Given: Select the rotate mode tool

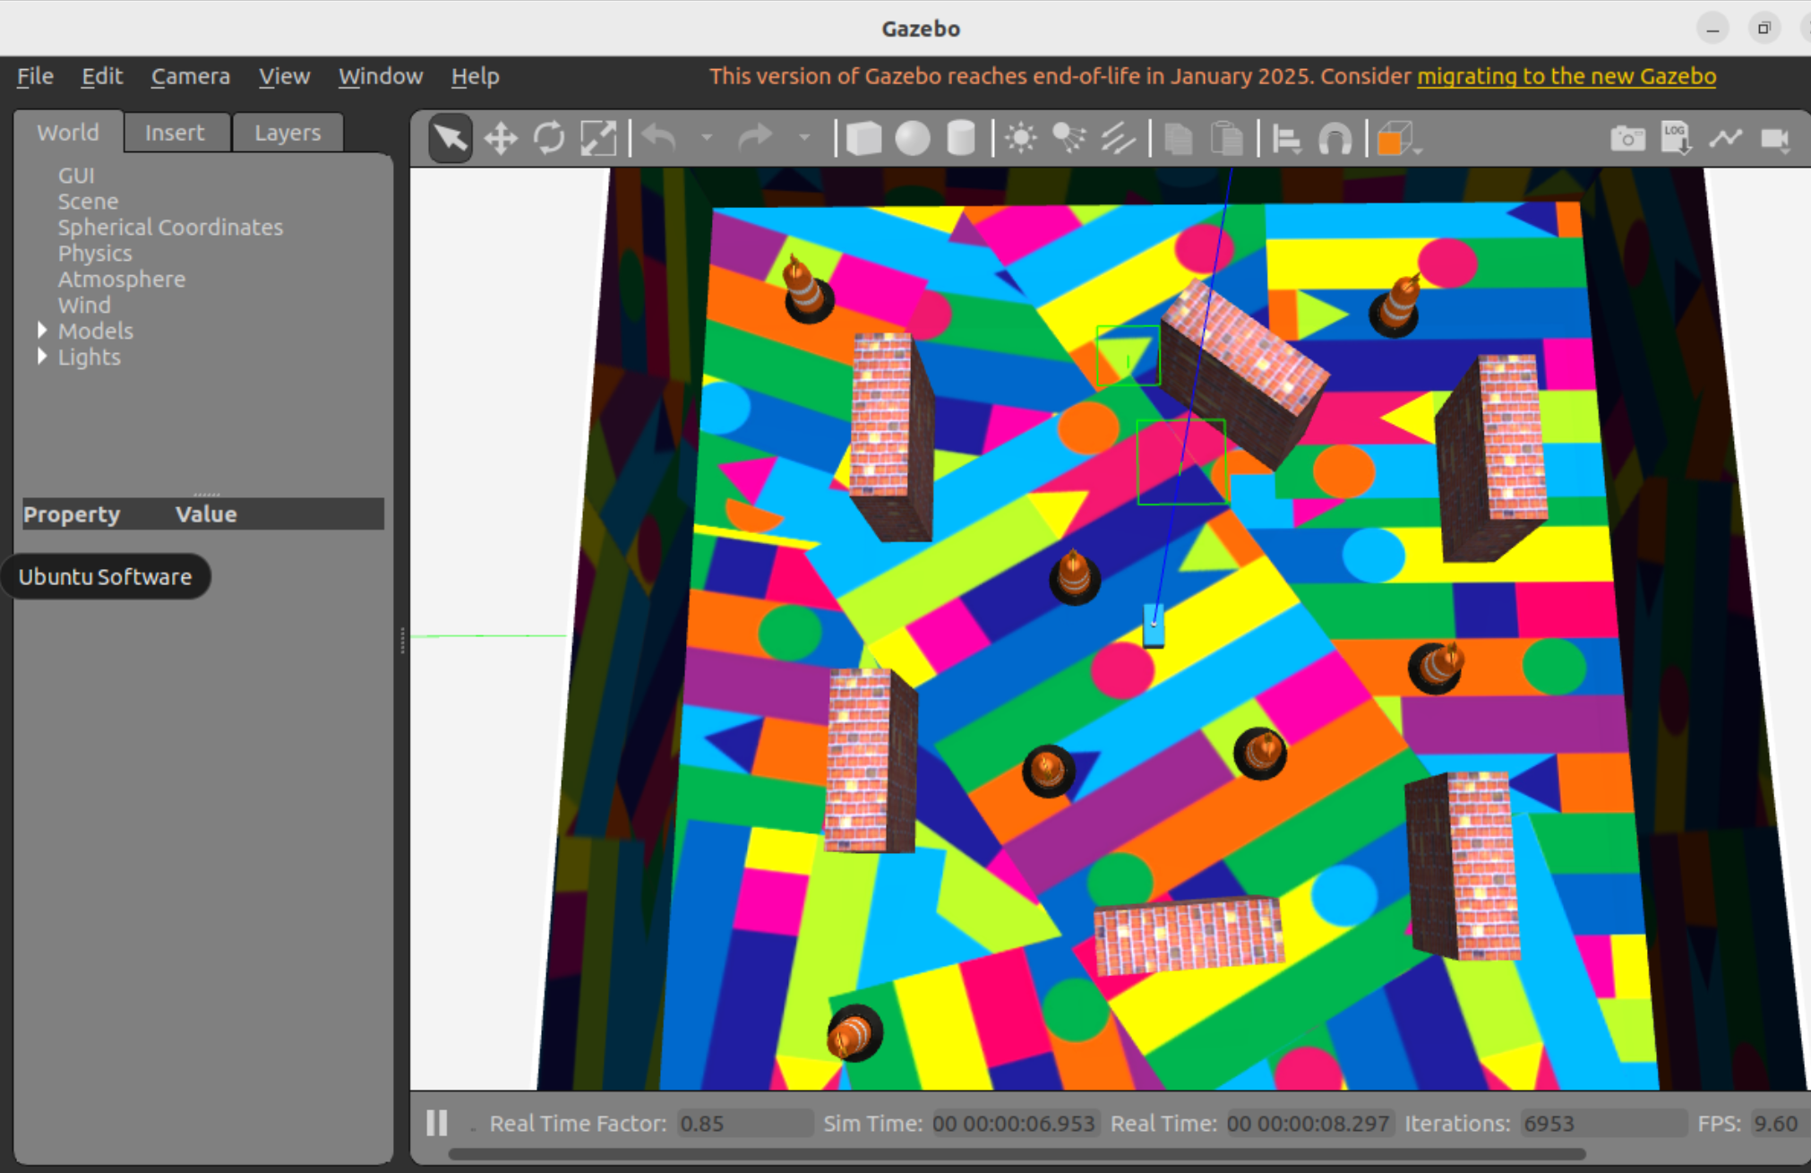Looking at the screenshot, I should pyautogui.click(x=549, y=139).
